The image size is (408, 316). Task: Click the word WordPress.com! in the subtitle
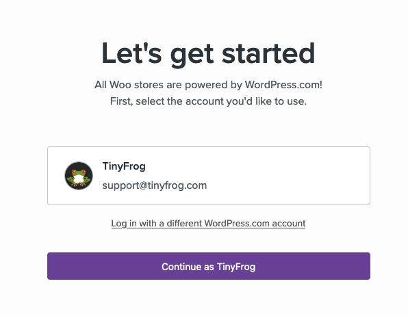coord(283,85)
